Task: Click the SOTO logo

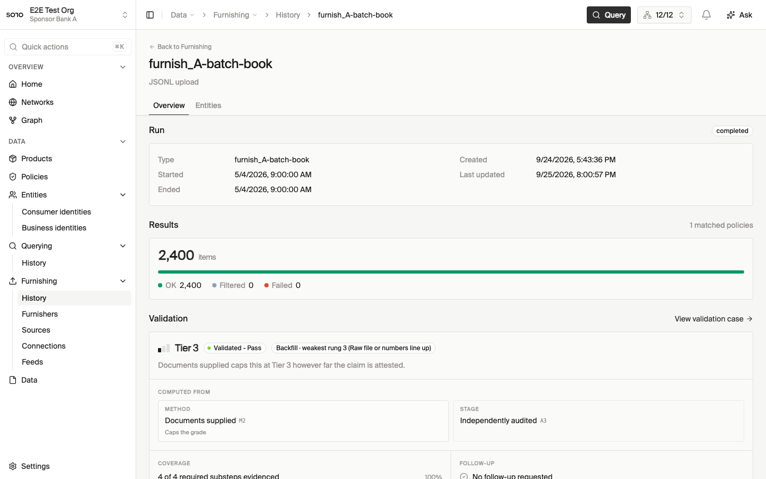Action: coord(15,15)
